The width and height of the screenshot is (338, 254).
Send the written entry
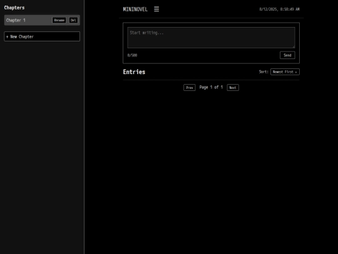(287, 55)
